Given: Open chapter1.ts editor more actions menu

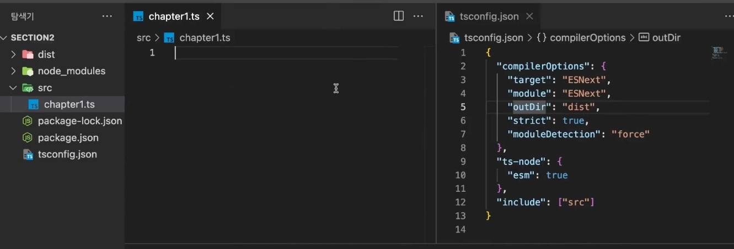Looking at the screenshot, I should pos(419,16).
